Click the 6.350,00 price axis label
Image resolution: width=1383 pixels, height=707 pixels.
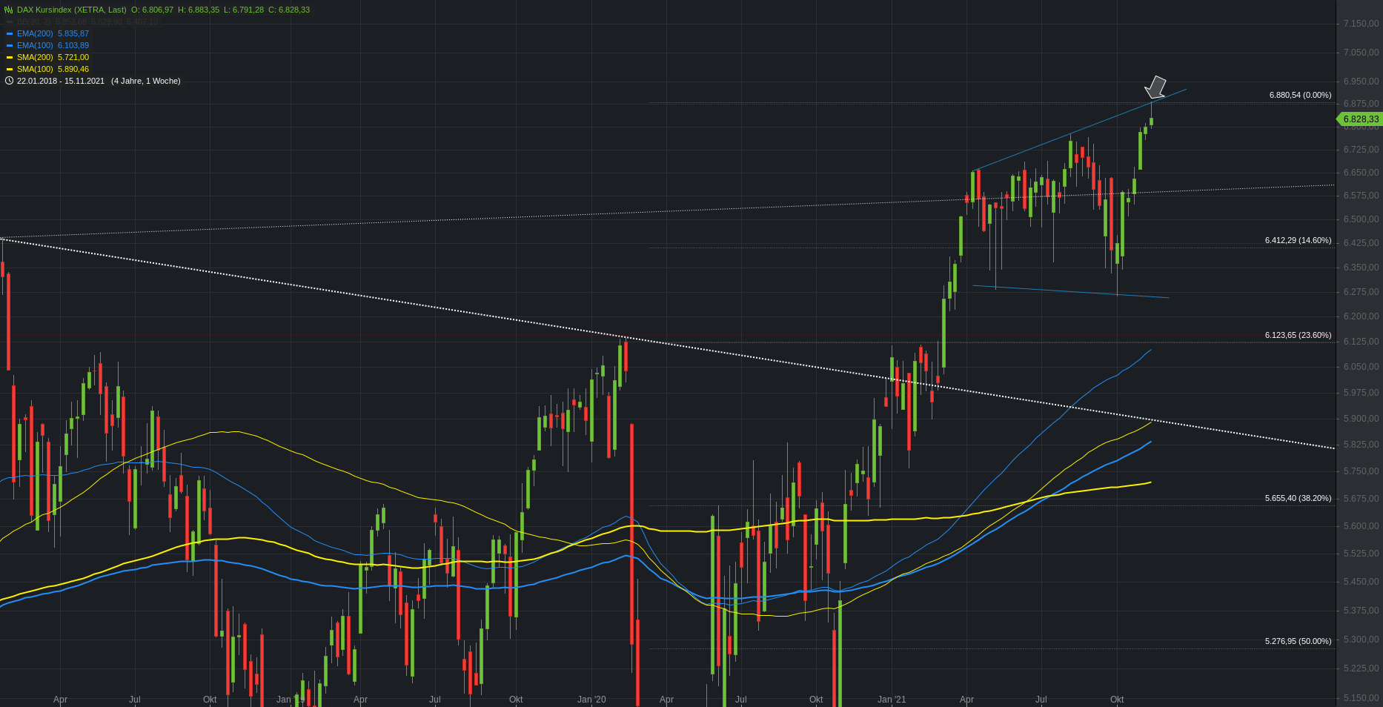coord(1361,268)
